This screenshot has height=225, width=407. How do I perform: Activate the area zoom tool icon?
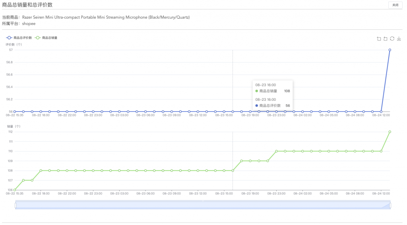tap(379, 38)
